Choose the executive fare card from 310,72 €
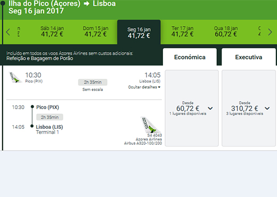The width and height of the screenshot is (277, 197). point(249,108)
